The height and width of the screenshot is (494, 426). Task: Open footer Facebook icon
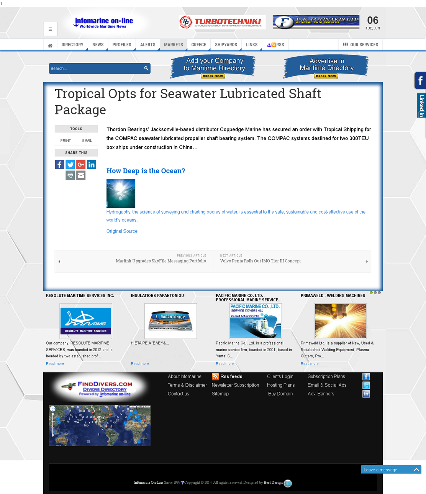click(x=366, y=377)
